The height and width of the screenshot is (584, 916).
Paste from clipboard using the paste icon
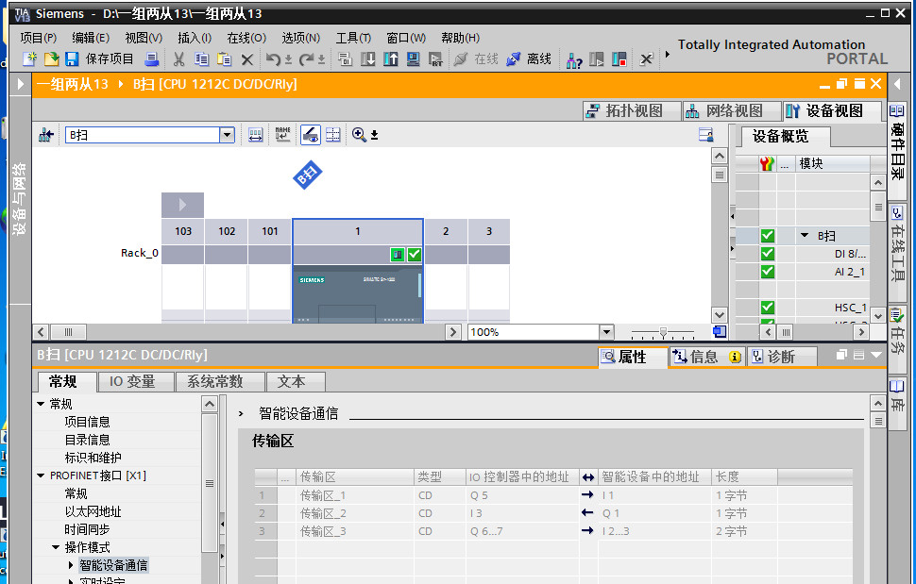(x=225, y=58)
